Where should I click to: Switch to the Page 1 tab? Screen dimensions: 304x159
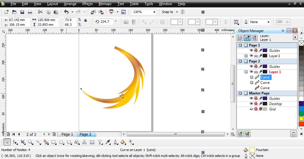click(67, 134)
